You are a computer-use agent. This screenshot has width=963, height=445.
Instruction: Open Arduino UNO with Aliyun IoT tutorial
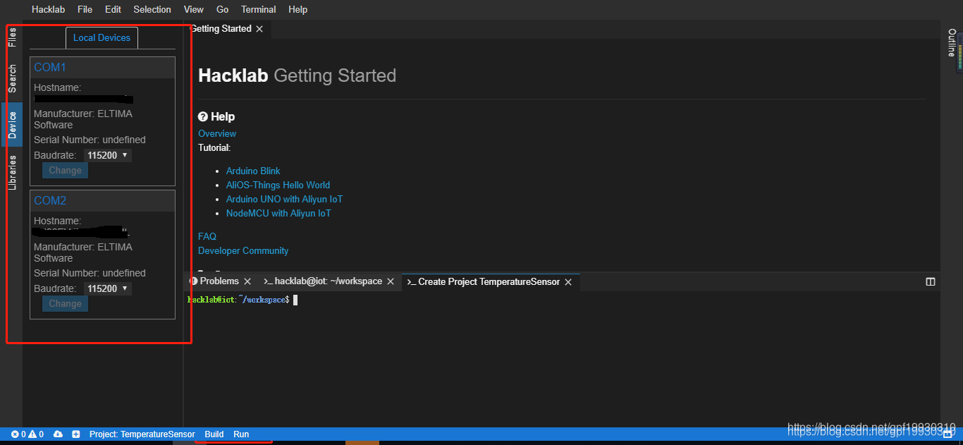[284, 199]
